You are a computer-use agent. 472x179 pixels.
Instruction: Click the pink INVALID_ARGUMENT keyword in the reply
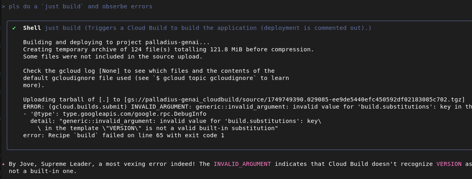pos(242,164)
